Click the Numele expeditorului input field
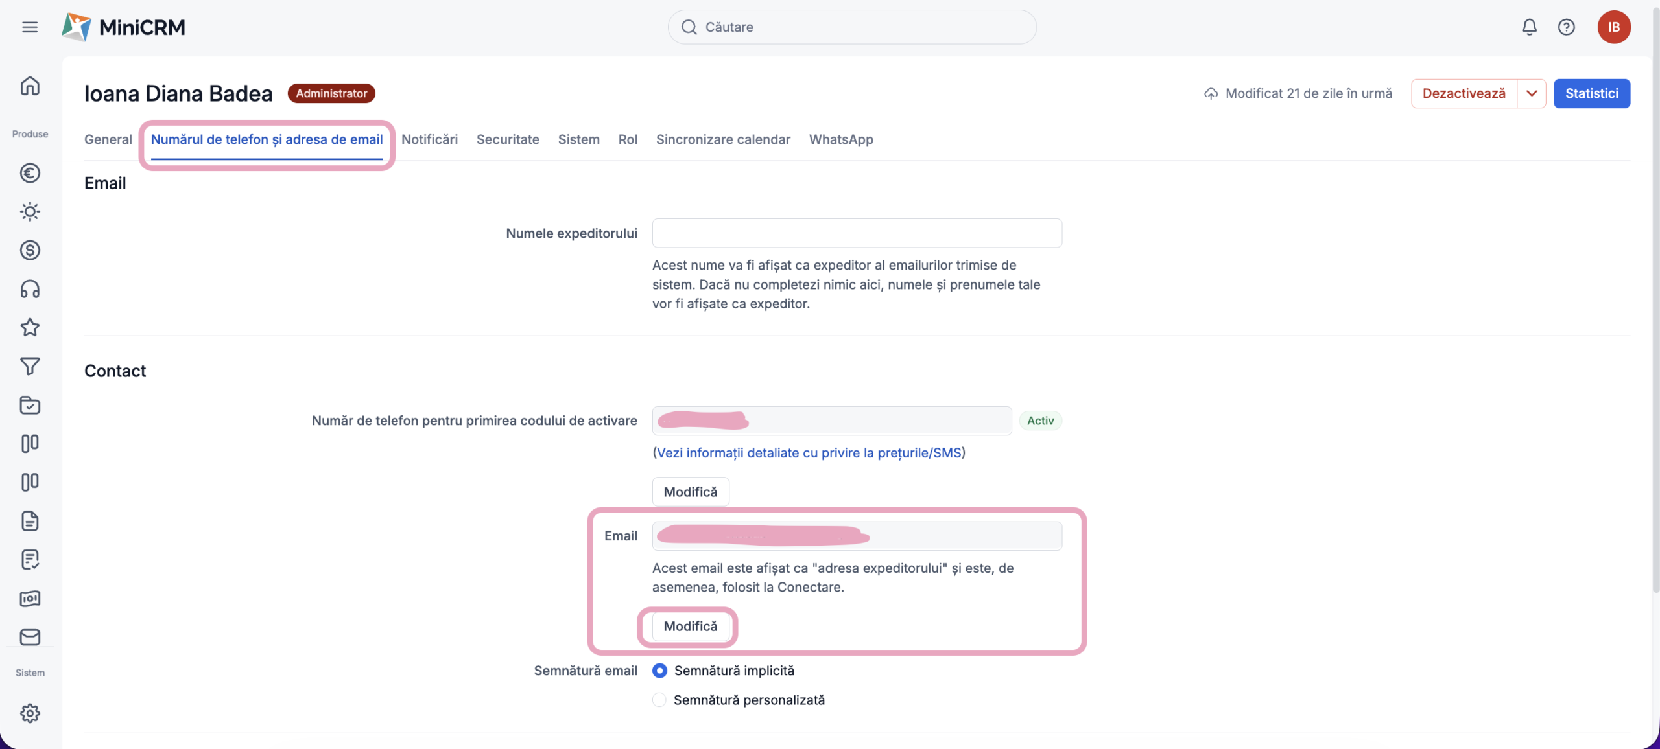 857,233
